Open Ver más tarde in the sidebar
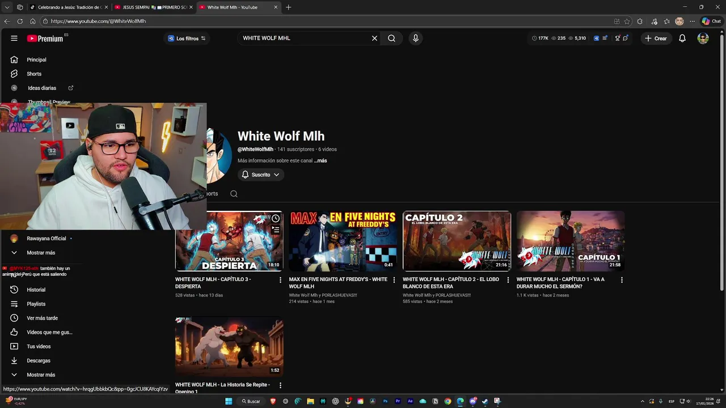This screenshot has height=408, width=726. (x=42, y=318)
